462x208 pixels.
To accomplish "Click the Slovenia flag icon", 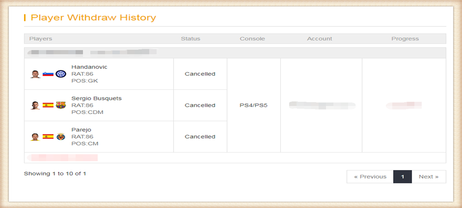I will [48, 74].
